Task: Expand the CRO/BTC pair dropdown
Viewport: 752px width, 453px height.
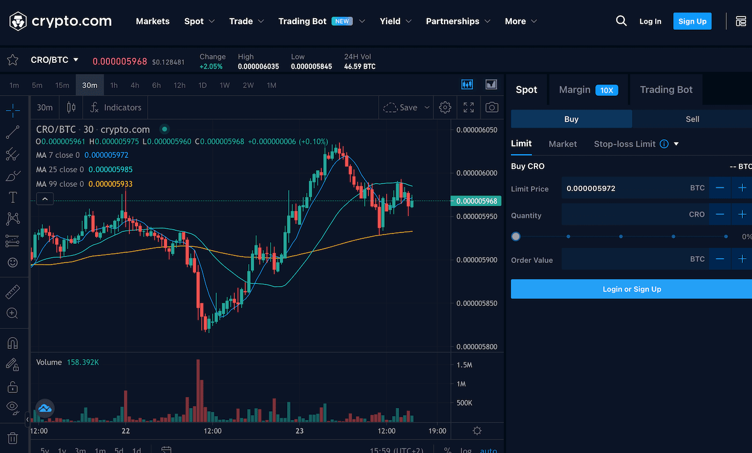Action: click(76, 60)
